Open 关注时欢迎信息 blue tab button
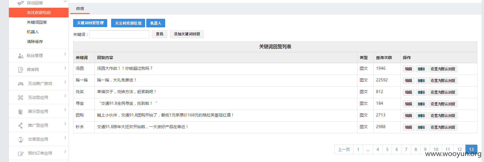Viewport: 484px width, 162px height. [x=128, y=23]
